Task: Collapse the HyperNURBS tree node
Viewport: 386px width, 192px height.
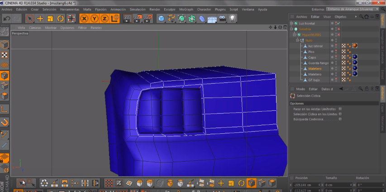Action: click(x=295, y=35)
